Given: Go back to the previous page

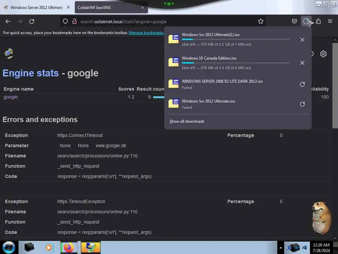Looking at the screenshot, I should tap(8, 21).
